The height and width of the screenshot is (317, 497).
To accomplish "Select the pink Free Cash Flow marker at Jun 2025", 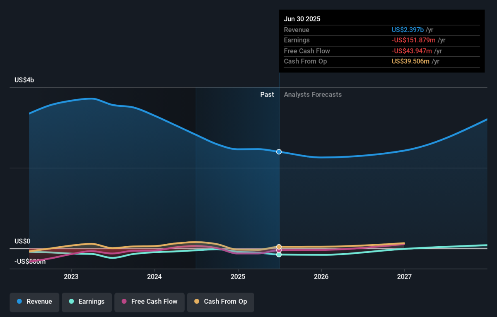I will [x=279, y=250].
